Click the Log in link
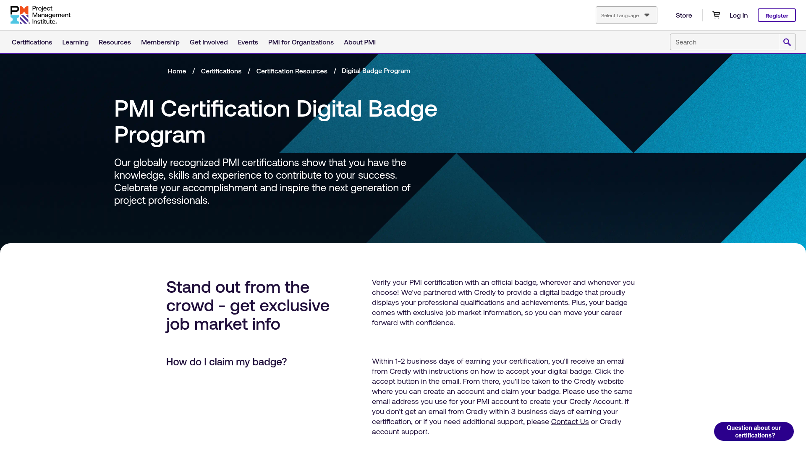 pos(738,15)
